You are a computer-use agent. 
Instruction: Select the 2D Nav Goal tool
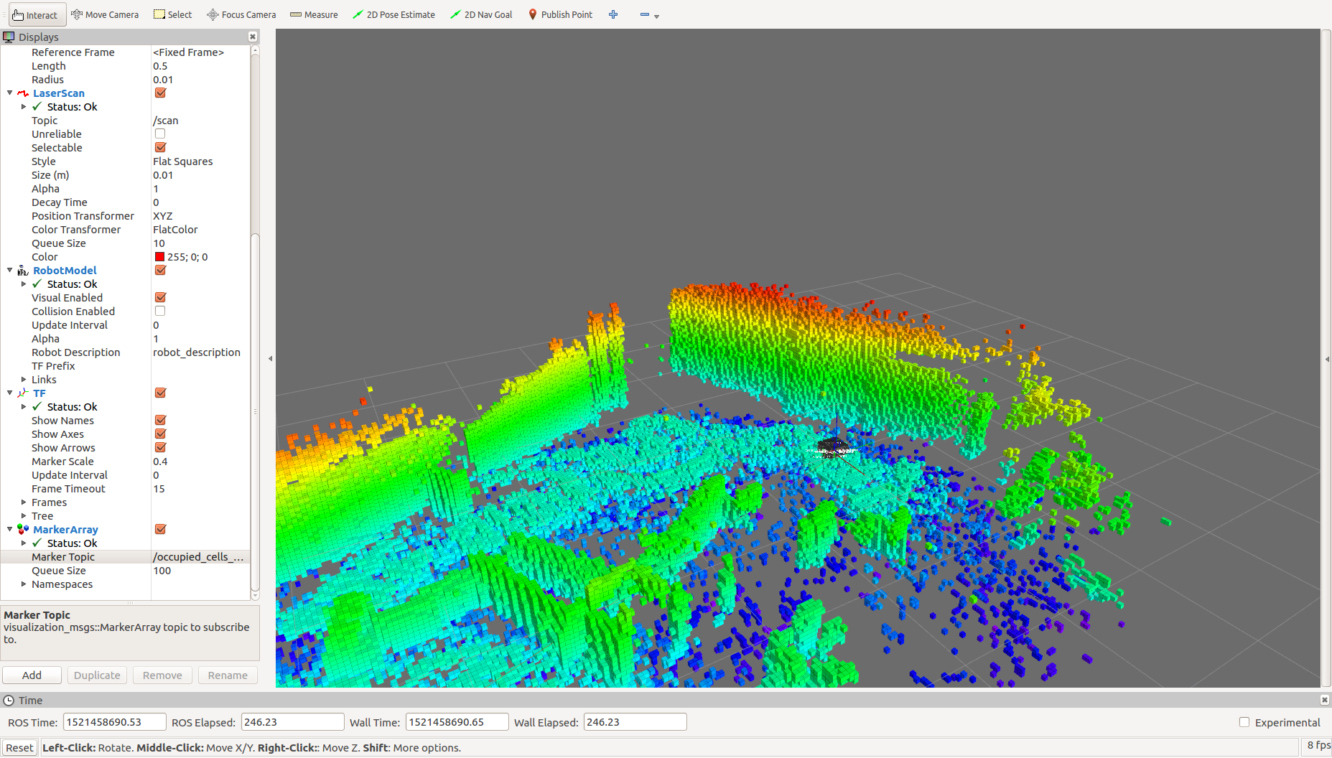481,14
